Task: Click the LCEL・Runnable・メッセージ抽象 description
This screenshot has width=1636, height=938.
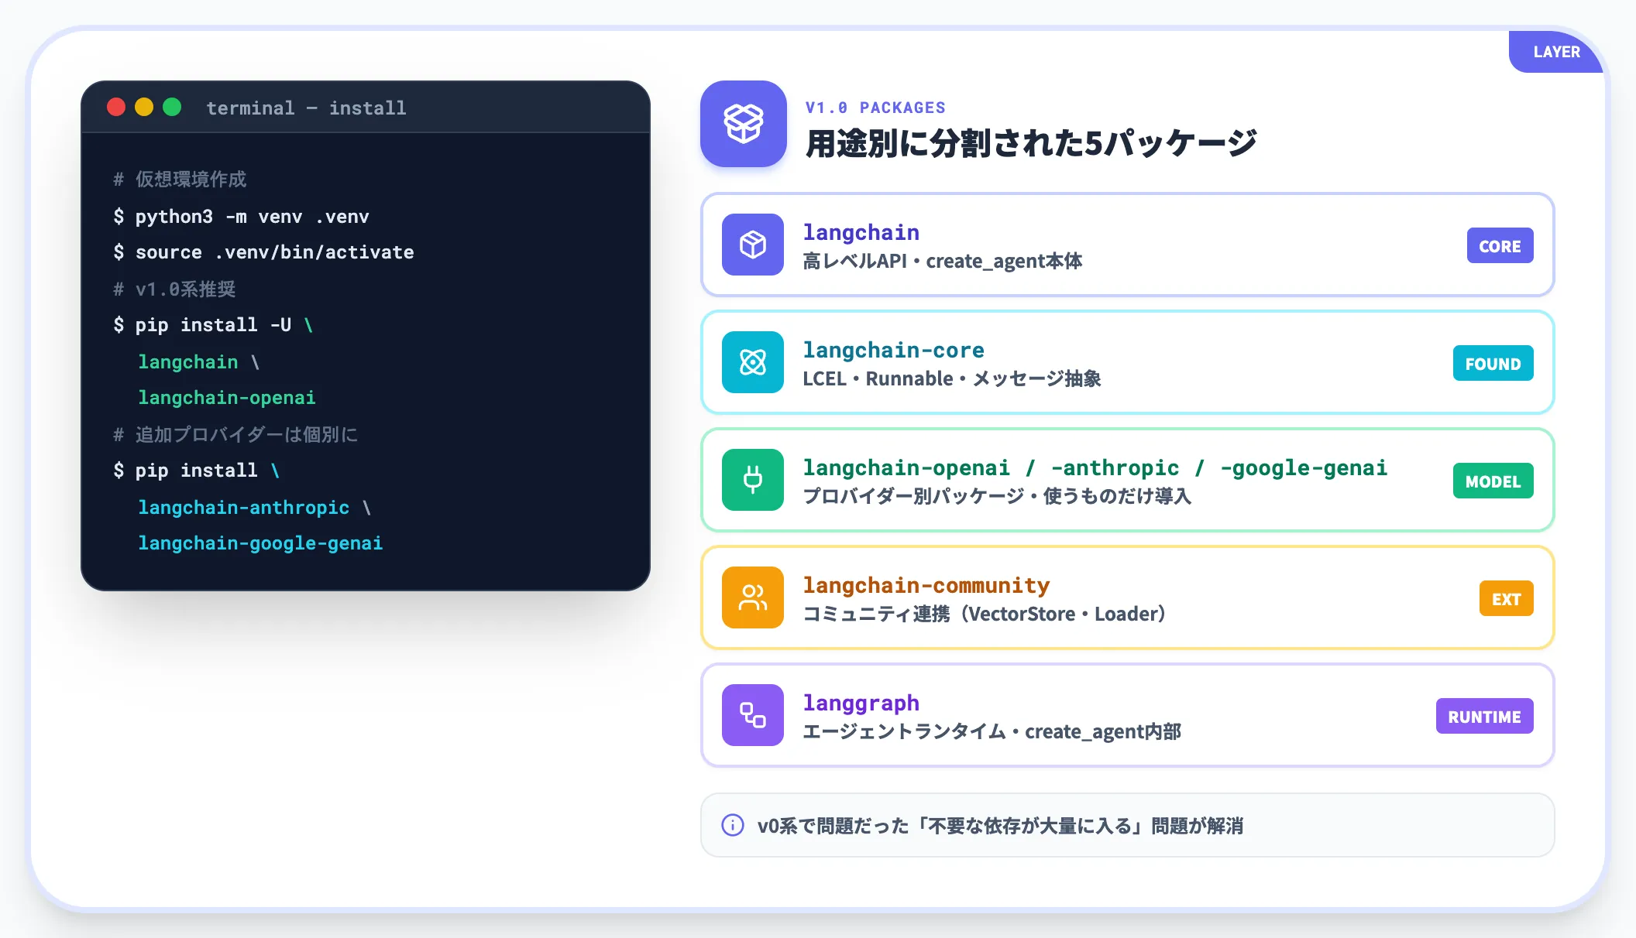Action: pos(951,379)
